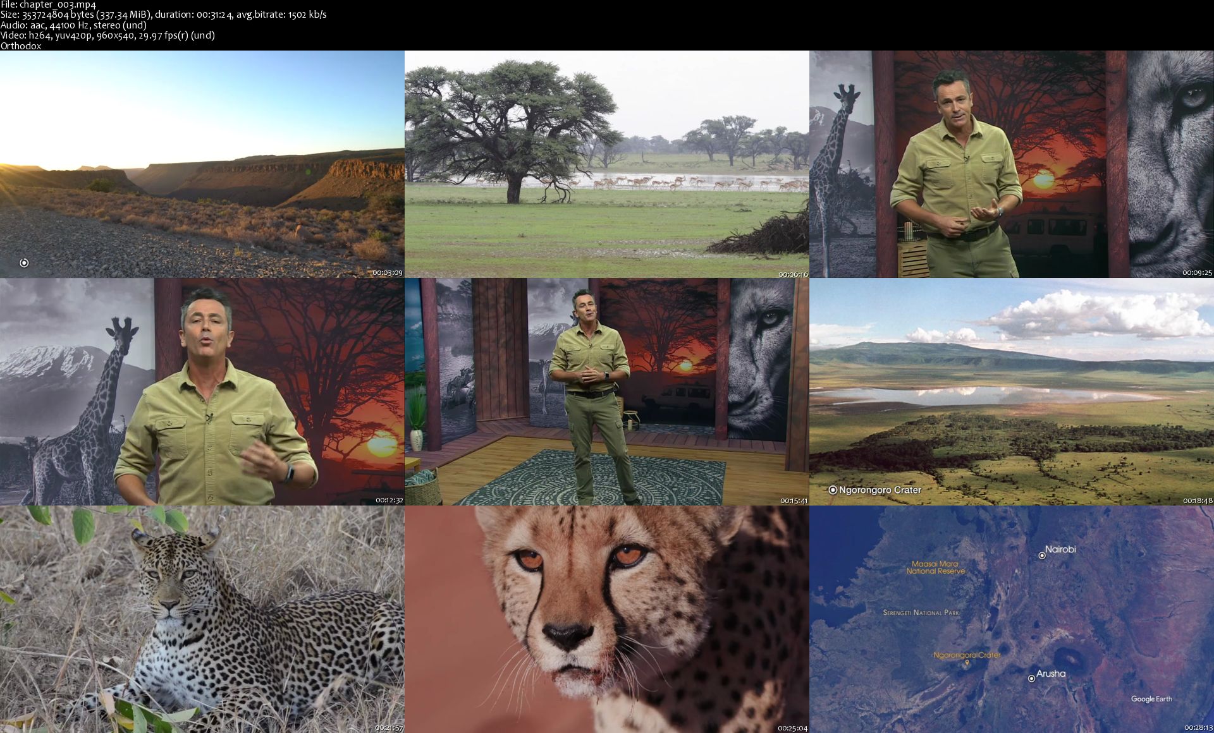Click the Google Earth logo watermark
The image size is (1214, 733).
(1151, 699)
